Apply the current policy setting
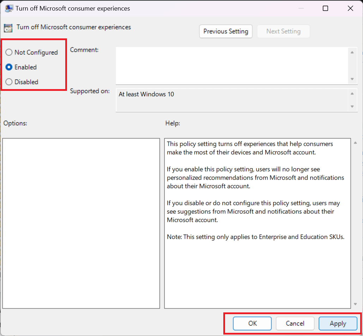This screenshot has height=336, width=363. (338, 323)
